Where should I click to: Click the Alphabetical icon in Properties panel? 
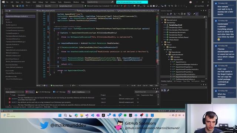[x=165, y=90]
